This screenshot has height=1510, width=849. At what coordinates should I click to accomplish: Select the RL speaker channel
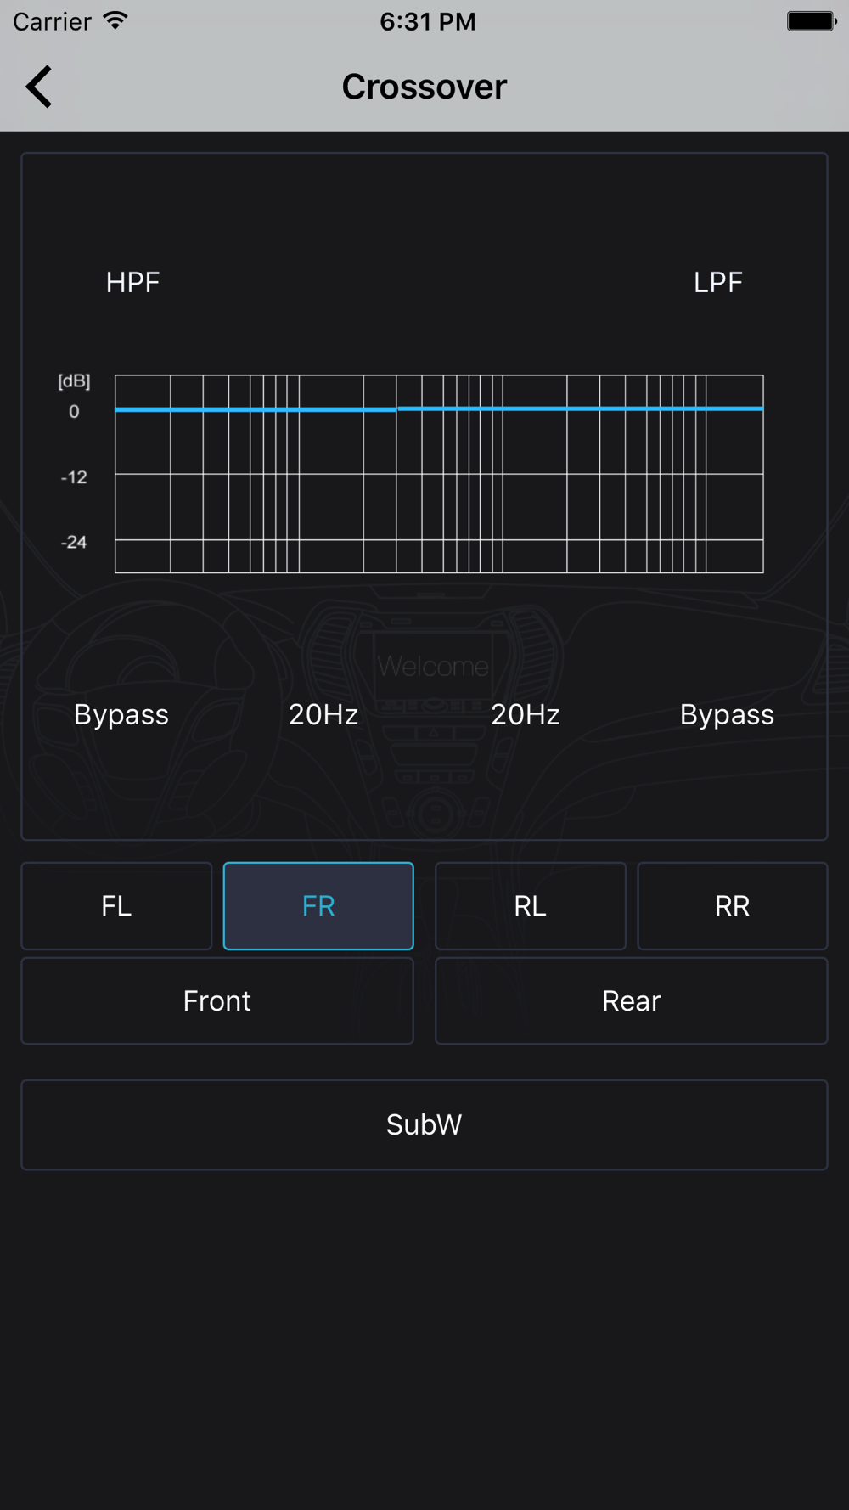pyautogui.click(x=531, y=906)
